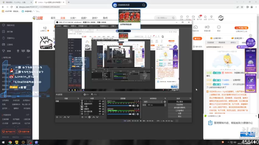Click the Douyu search magnifier icon
Image resolution: width=259 pixels, height=145 pixels.
click(173, 18)
